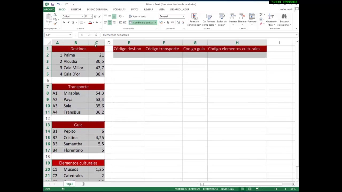This screenshot has height=192, width=342.
Task: Click the zoom slider handle
Action: coord(276,189)
